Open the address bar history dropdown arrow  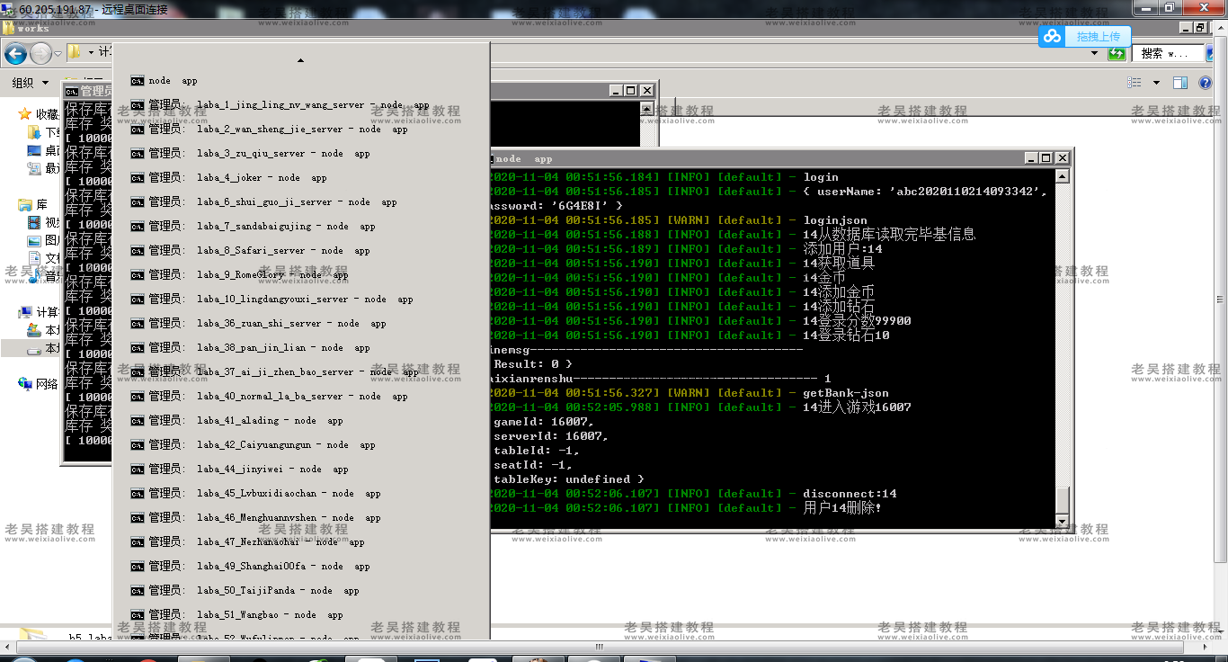(1095, 54)
